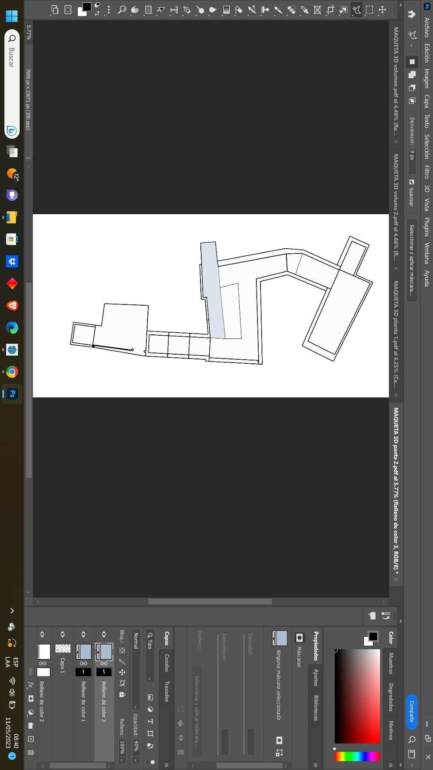Toggle lock transparent pixels
The height and width of the screenshot is (770, 433).
pyautogui.click(x=122, y=650)
